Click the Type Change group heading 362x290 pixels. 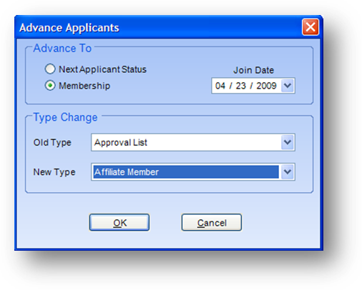pos(65,117)
